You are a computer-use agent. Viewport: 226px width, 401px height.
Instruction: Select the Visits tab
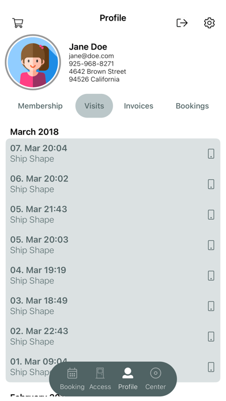coord(94,106)
